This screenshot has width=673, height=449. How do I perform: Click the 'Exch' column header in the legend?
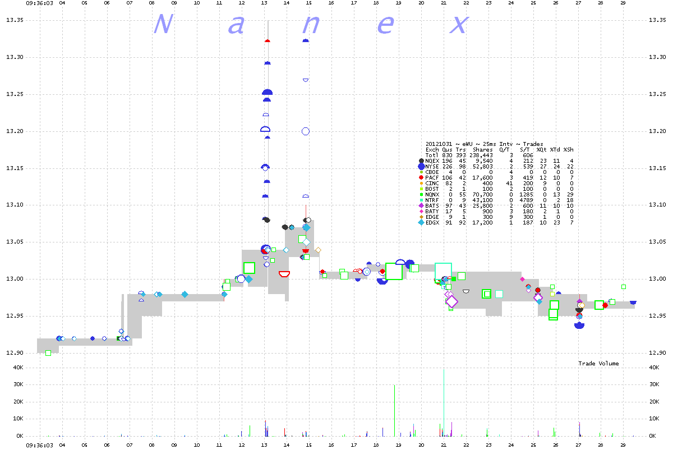(432, 150)
